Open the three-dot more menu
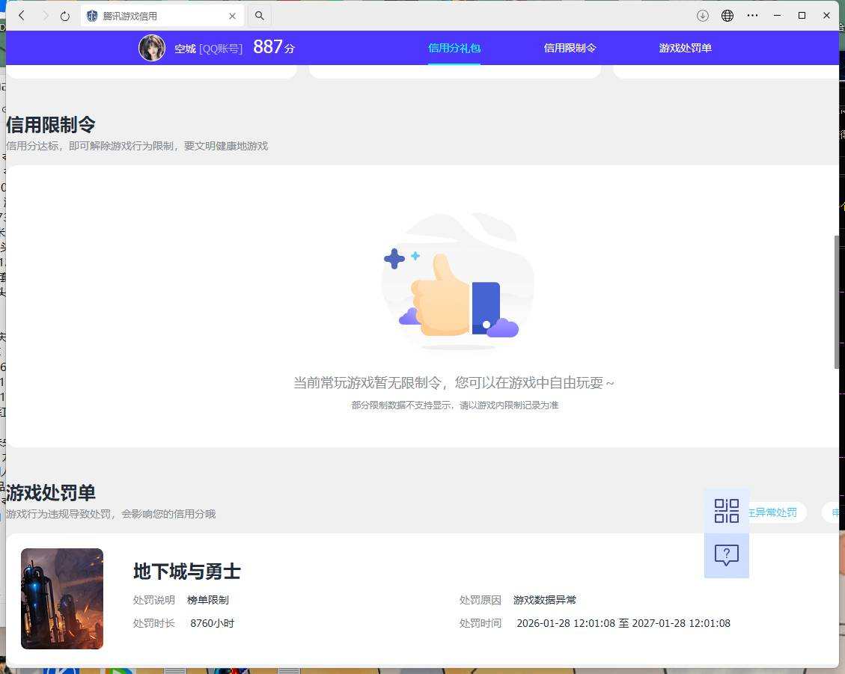845x674 pixels. 752,16
